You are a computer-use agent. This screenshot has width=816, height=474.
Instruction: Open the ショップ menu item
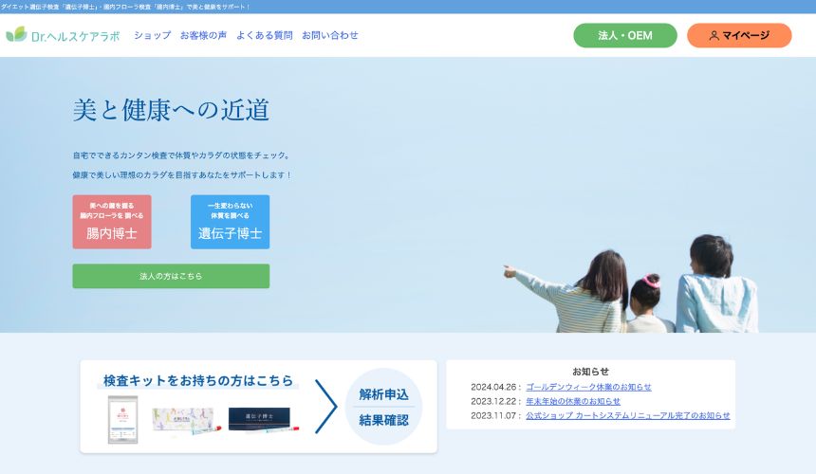152,35
